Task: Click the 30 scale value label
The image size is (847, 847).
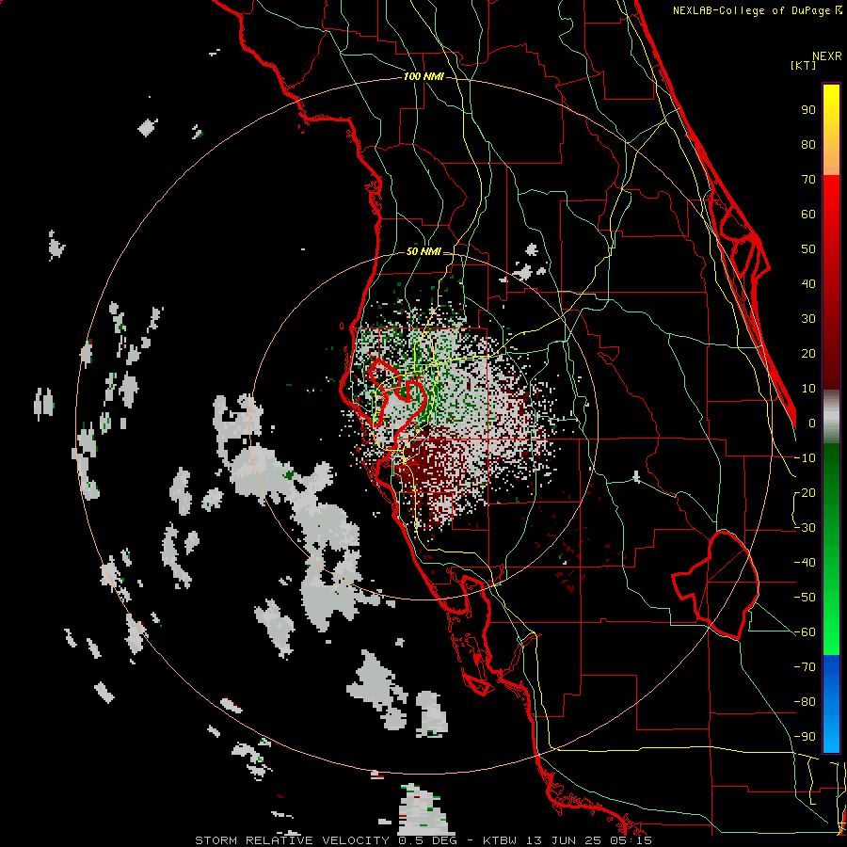Action: [808, 319]
